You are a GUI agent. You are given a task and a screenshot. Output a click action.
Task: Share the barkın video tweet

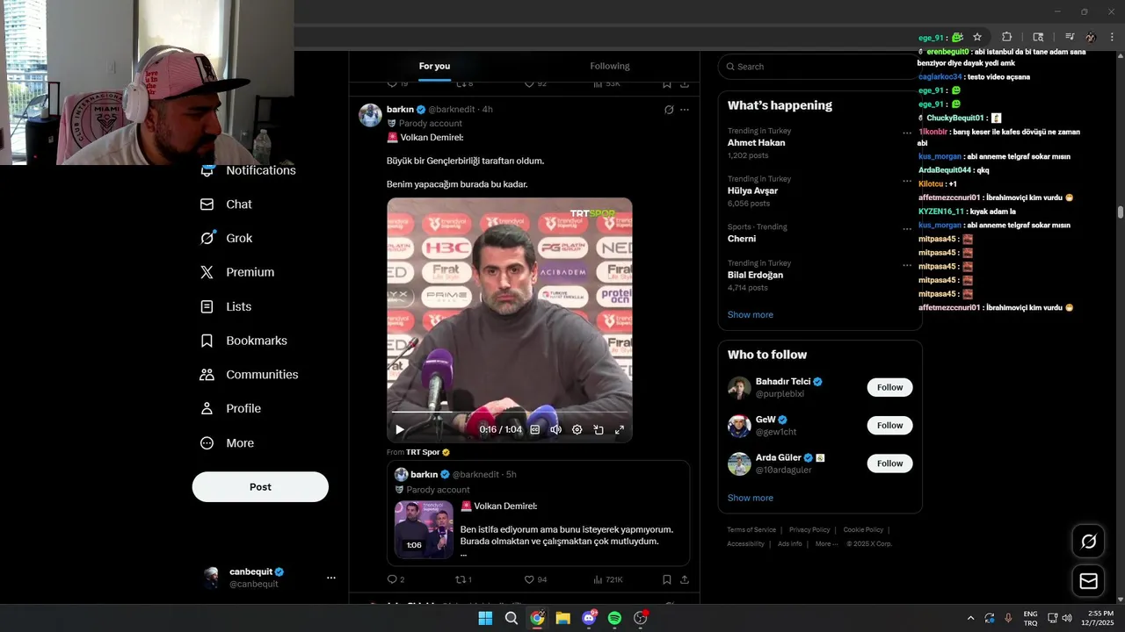click(x=685, y=579)
